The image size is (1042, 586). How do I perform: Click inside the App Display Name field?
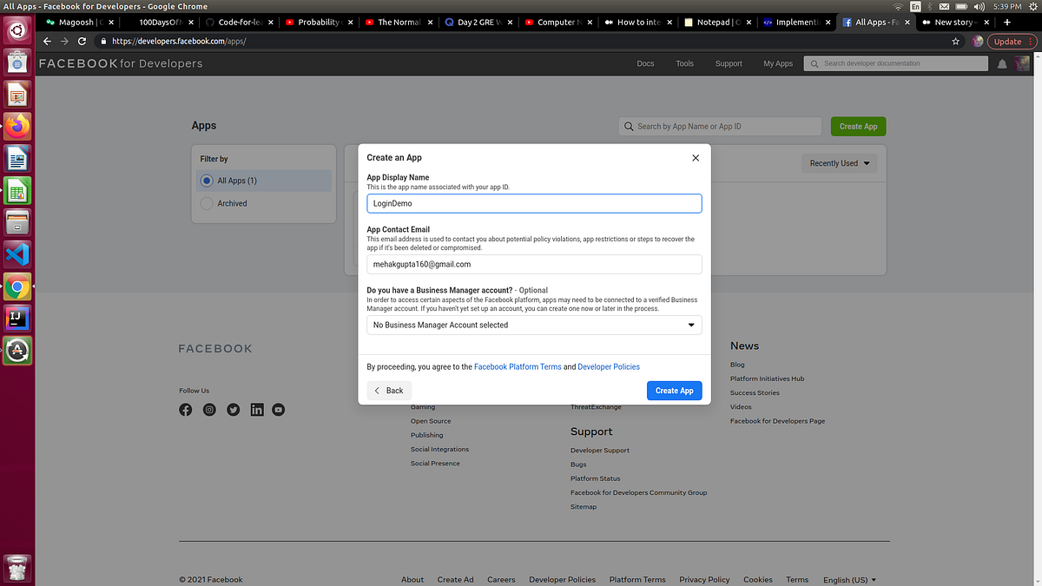[533, 203]
